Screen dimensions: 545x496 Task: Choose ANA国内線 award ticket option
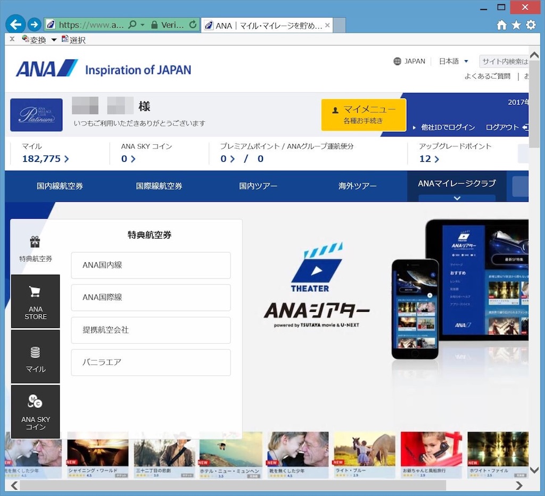tap(151, 265)
